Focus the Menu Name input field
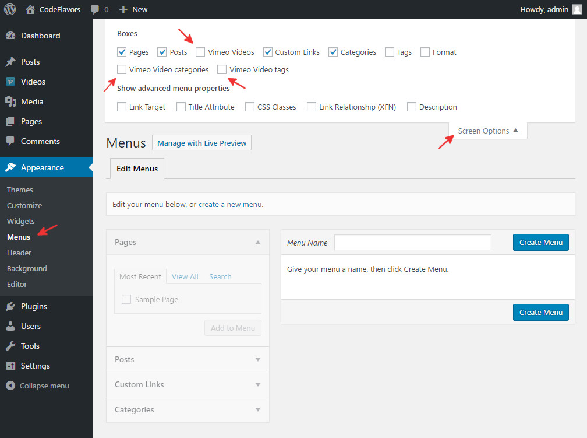 coord(412,242)
